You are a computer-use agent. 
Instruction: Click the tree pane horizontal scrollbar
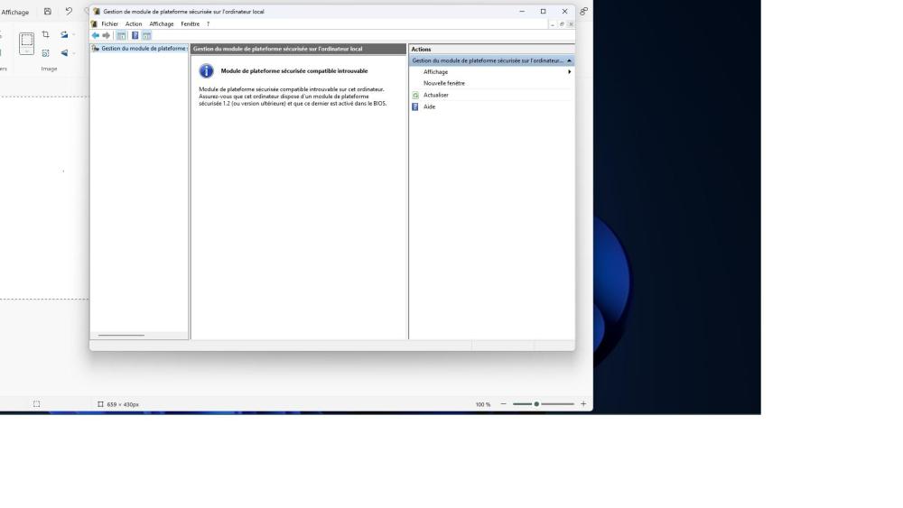pyautogui.click(x=121, y=335)
